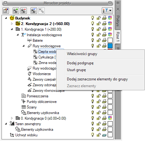Click the restore groups toolbar icon with blue arrow
This screenshot has height=153, width=145.
34,11
